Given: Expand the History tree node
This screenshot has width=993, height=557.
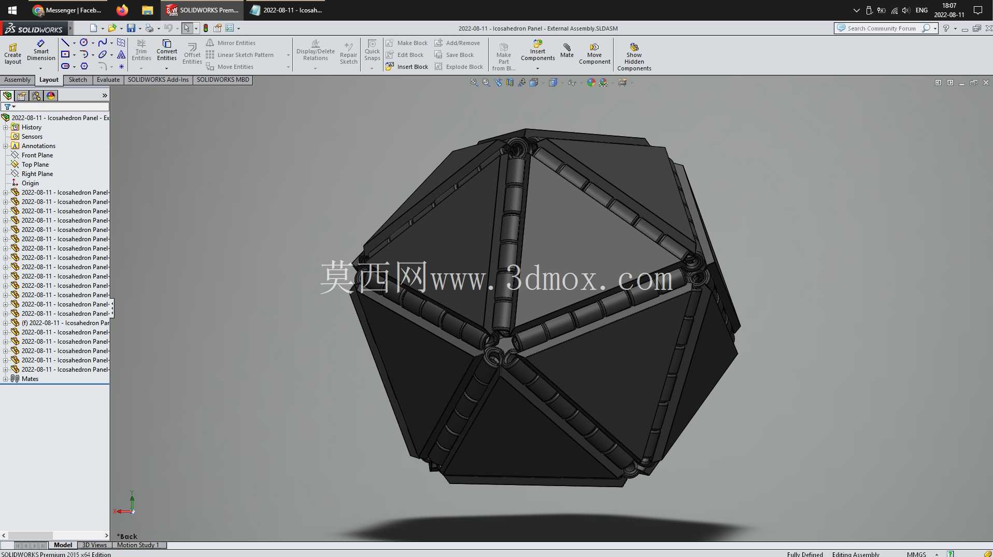Looking at the screenshot, I should [x=5, y=127].
